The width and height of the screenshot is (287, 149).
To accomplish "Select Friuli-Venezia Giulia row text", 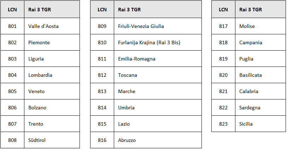I will pos(141,26).
